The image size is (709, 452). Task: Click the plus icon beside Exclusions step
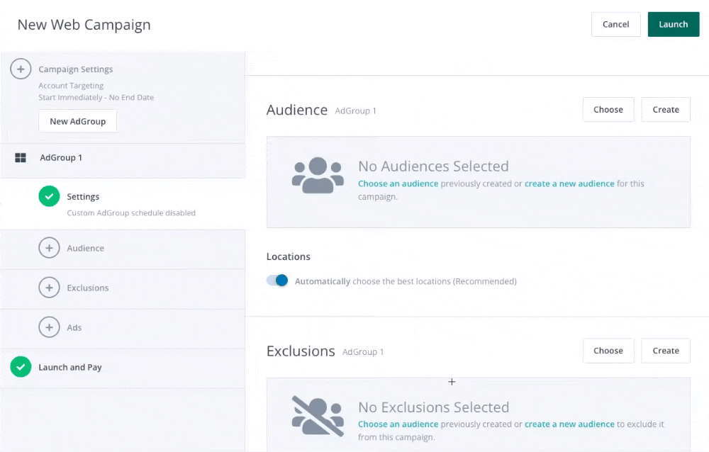point(50,288)
